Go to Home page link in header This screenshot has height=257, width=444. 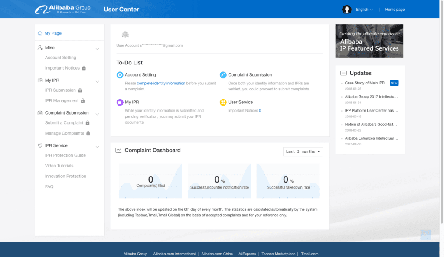[x=395, y=10]
